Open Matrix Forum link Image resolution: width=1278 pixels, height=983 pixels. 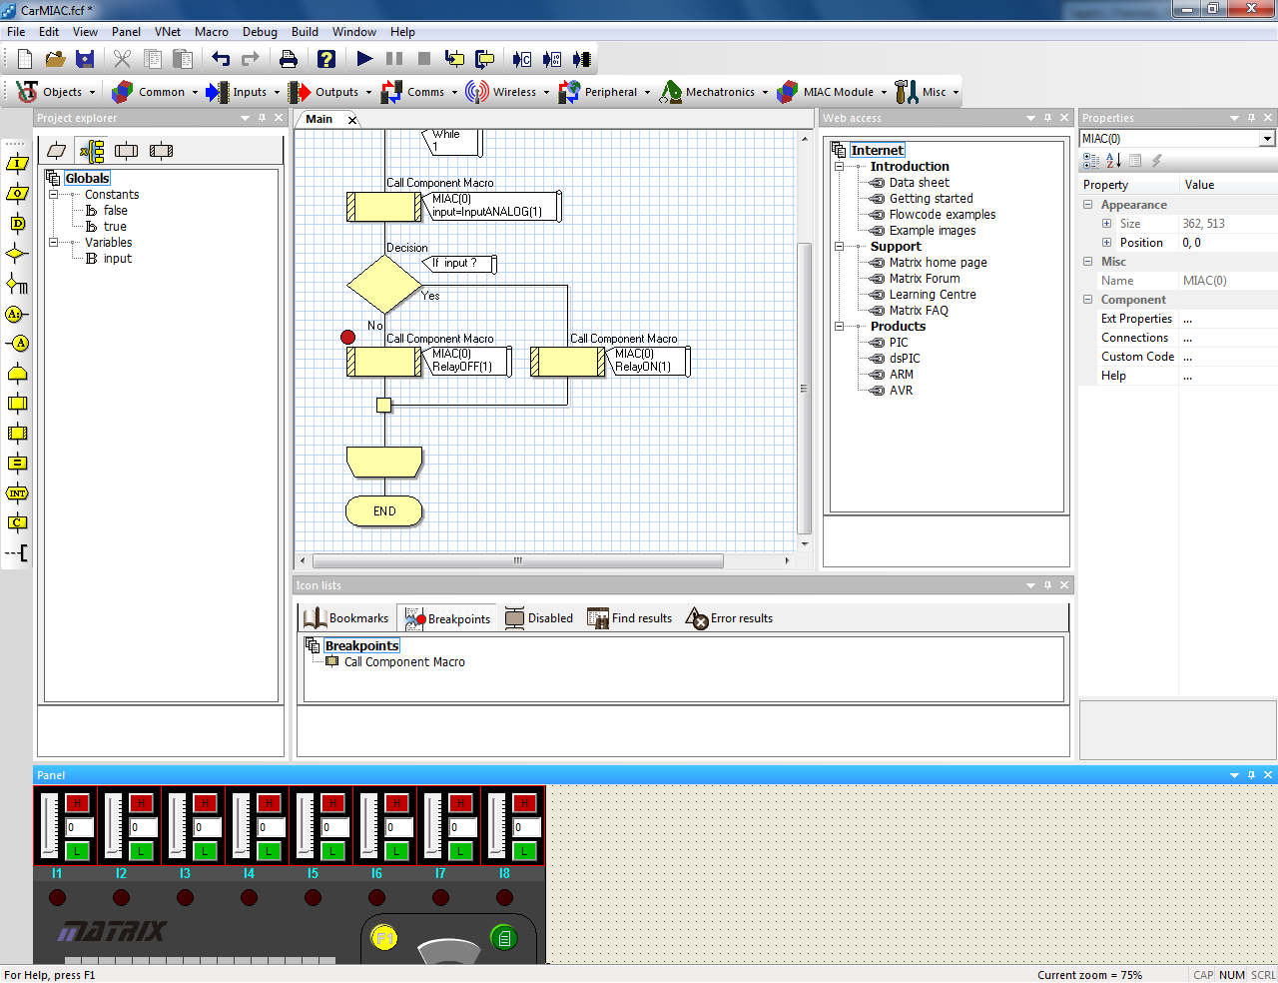(925, 279)
